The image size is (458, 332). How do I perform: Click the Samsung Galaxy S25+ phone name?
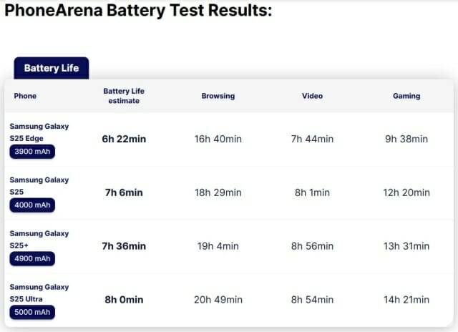pos(39,239)
